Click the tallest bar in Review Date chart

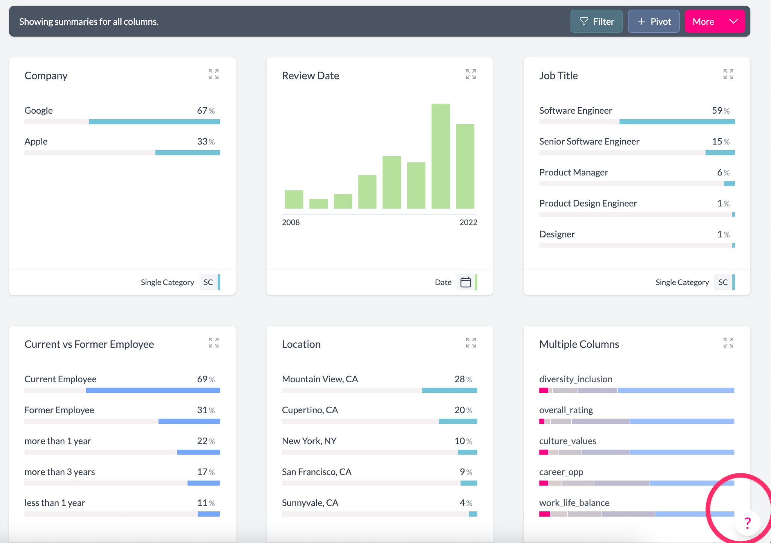tap(440, 156)
